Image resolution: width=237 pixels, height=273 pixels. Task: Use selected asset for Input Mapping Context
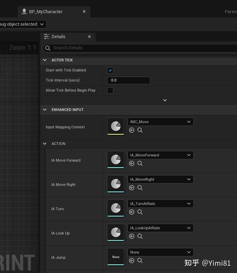pyautogui.click(x=132, y=130)
